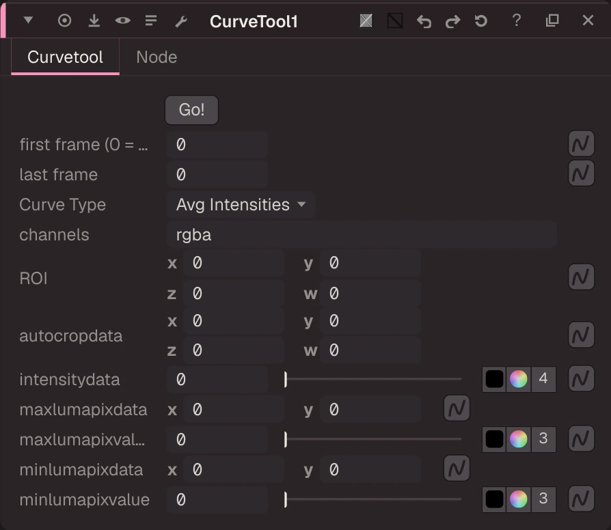Open animation menu for minlumapixdata

click(x=457, y=468)
